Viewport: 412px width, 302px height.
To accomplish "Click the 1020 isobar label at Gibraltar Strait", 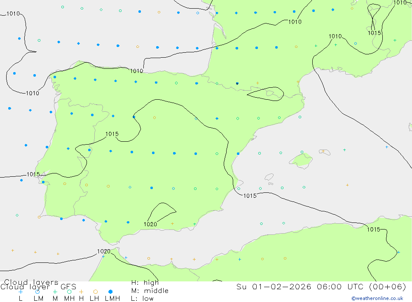I will [104, 251].
